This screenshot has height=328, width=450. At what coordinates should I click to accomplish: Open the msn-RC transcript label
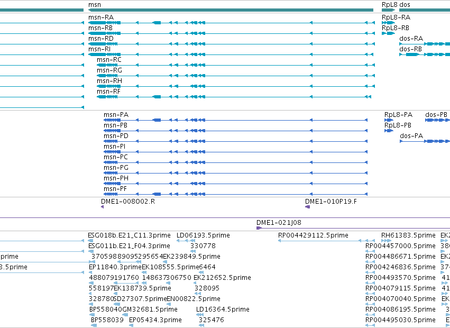coord(109,60)
